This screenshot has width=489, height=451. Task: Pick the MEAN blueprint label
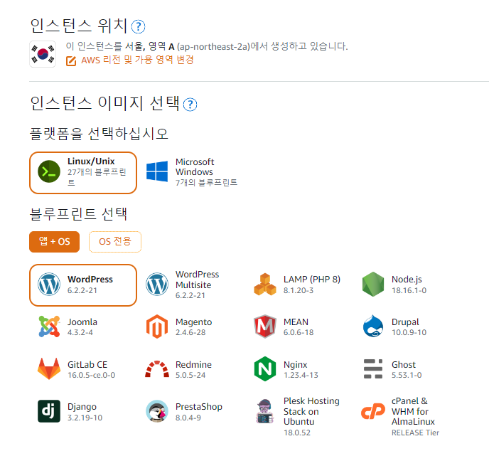[x=296, y=322]
